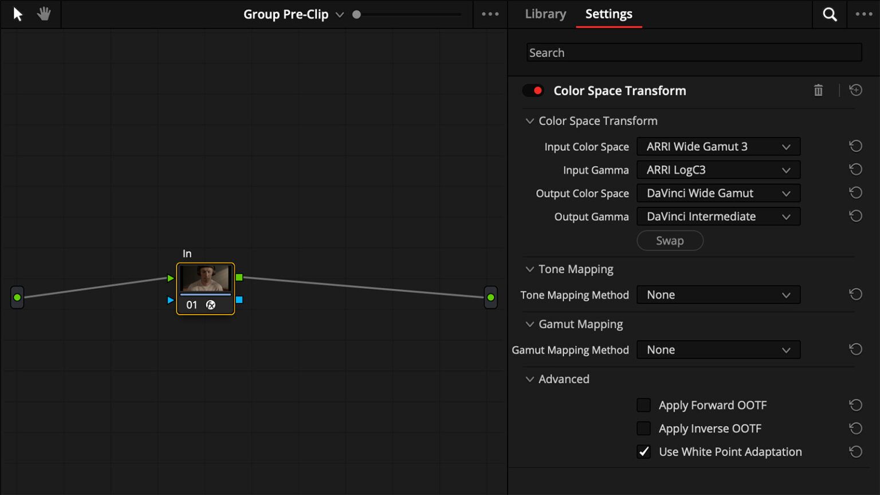
Task: Open the Output Color Space dropdown
Action: [718, 193]
